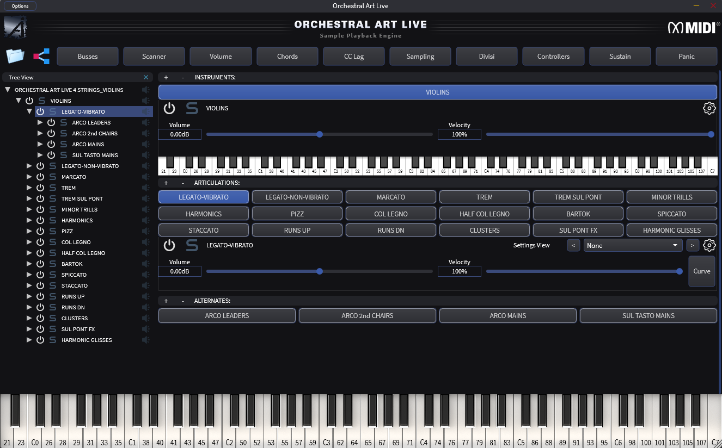The image size is (722, 448).
Task: Open the CC Lag panel
Action: (x=354, y=56)
